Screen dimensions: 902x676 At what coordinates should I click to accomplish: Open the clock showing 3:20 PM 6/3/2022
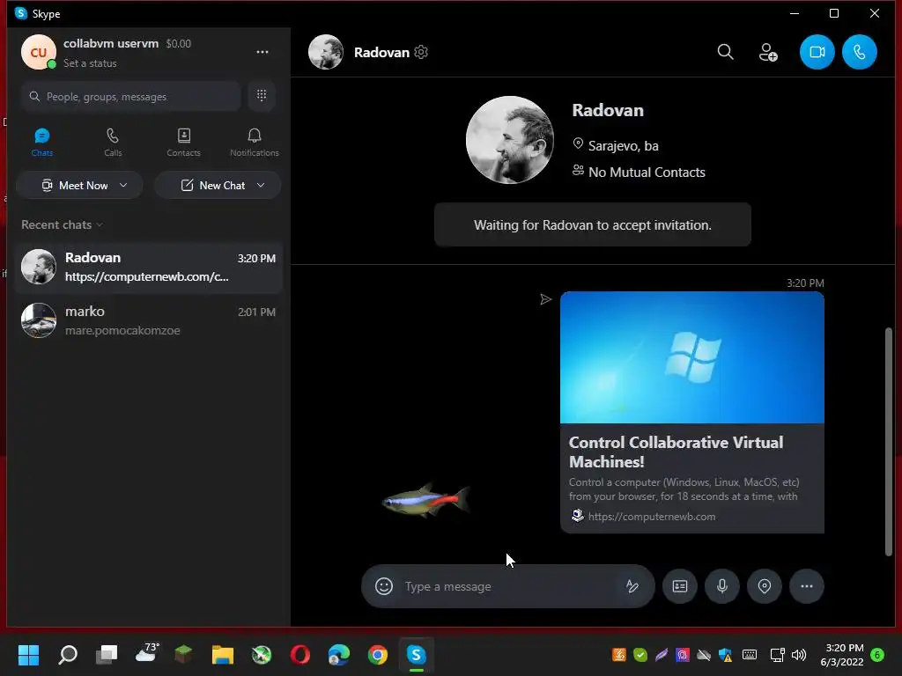click(x=841, y=655)
